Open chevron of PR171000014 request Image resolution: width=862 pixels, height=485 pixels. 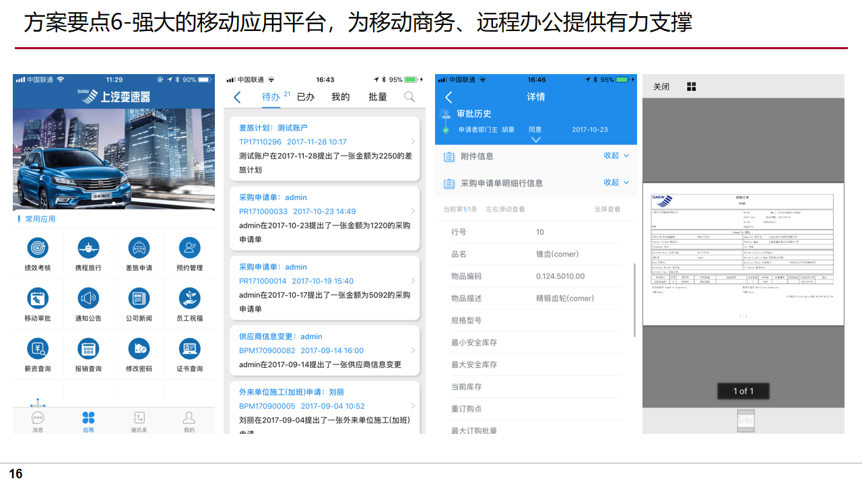413,280
